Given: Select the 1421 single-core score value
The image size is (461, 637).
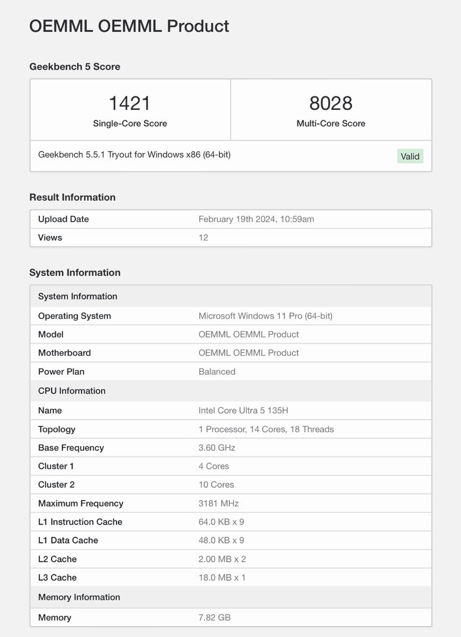Looking at the screenshot, I should coord(130,103).
